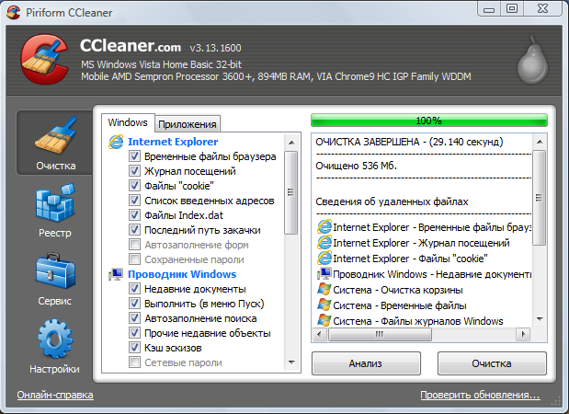Click the title bar CCleaner app icon
Viewport: 569px width, 414px height.
(x=13, y=13)
